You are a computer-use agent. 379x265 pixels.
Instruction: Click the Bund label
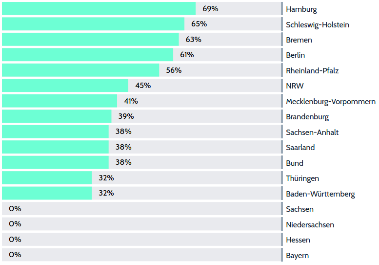[295, 163]
